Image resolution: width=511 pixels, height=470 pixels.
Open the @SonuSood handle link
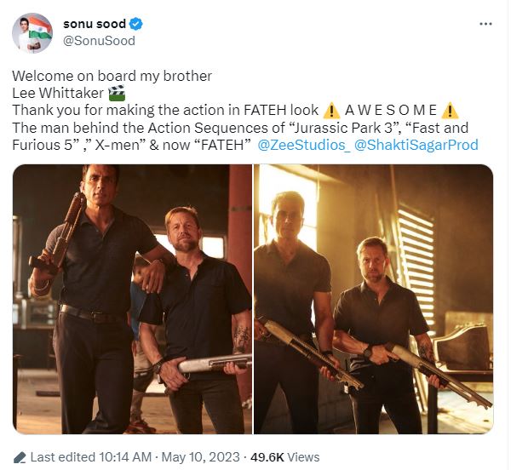100,40
